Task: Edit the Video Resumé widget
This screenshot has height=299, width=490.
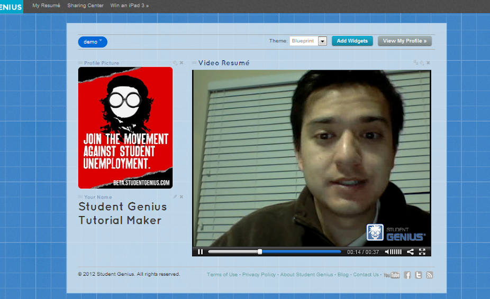Action: tap(422, 63)
